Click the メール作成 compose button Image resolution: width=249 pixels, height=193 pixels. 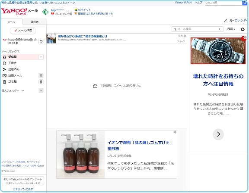[x=23, y=31]
